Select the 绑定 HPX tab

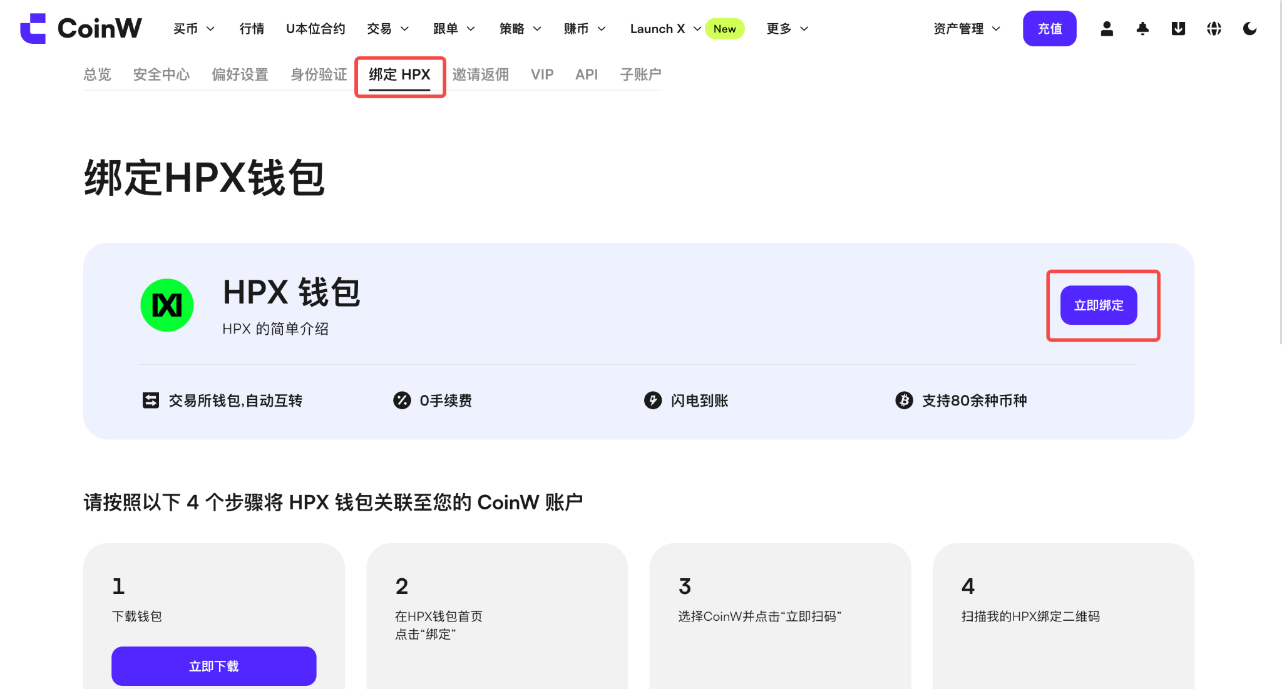399,74
